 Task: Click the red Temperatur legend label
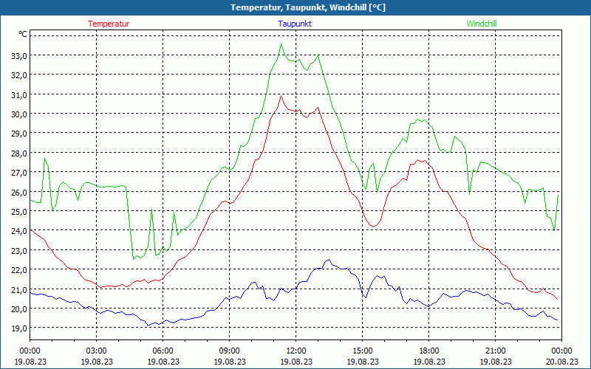pos(109,24)
